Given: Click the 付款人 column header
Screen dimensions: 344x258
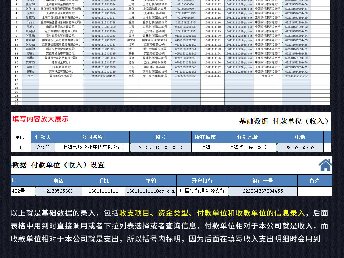Looking at the screenshot, I should pyautogui.click(x=43, y=136).
